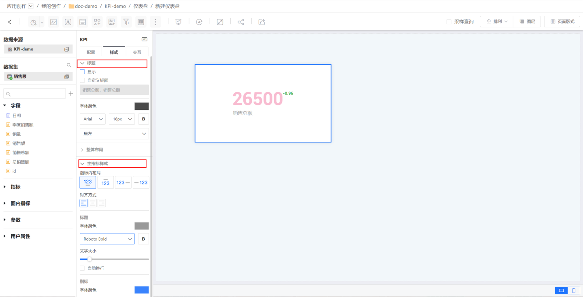Viewport: 583px width, 297px height.
Task: Click the icon at right of 销售额 dataset
Action: 66,76
